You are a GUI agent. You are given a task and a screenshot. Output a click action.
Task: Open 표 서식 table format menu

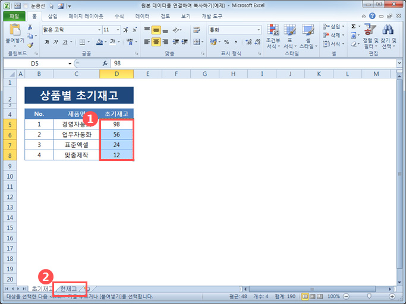289,36
